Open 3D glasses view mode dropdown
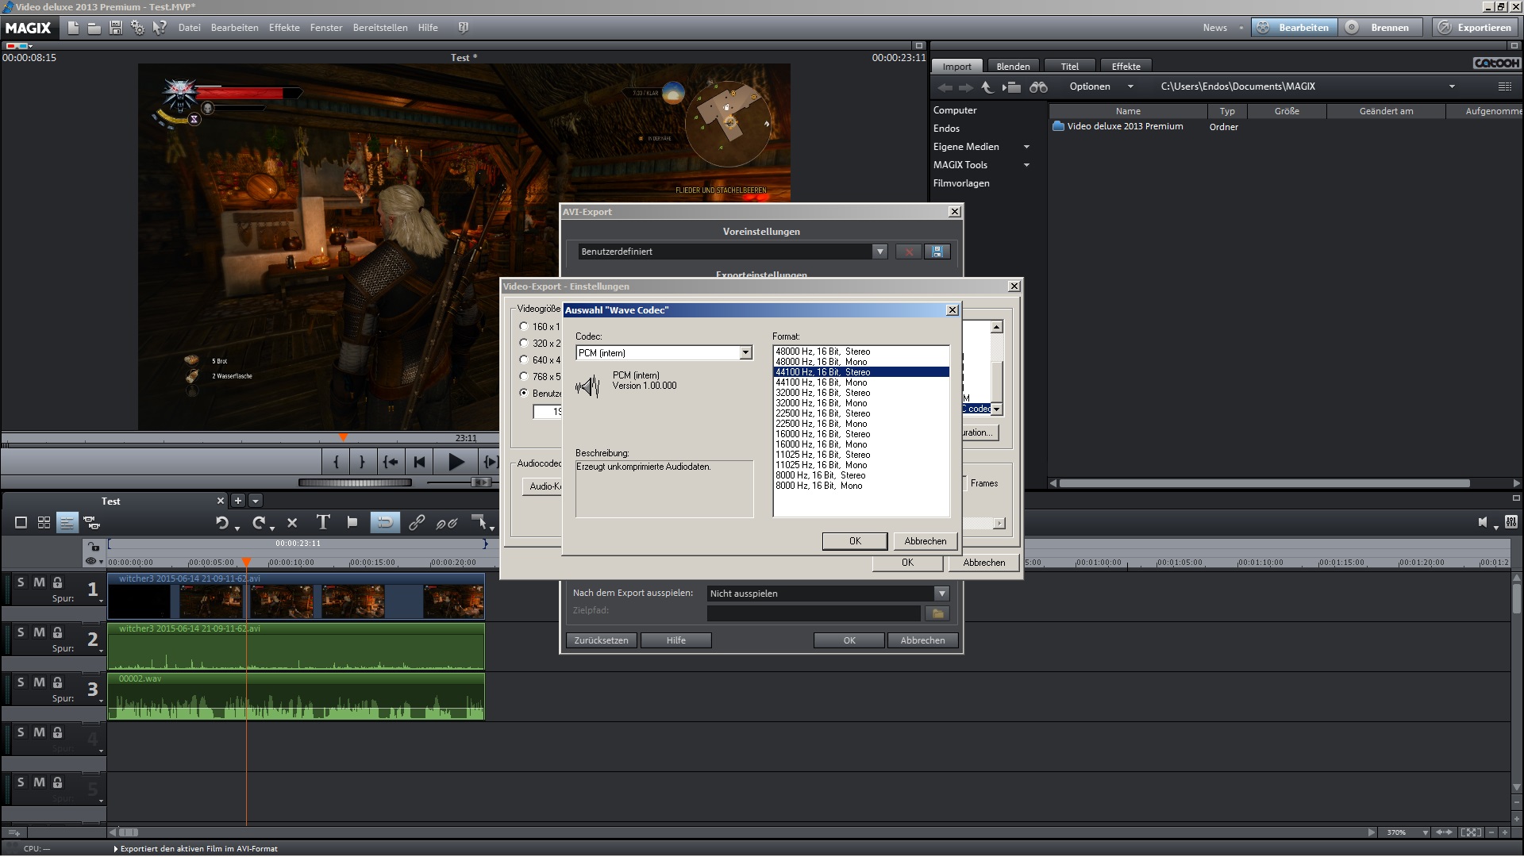 (x=19, y=46)
